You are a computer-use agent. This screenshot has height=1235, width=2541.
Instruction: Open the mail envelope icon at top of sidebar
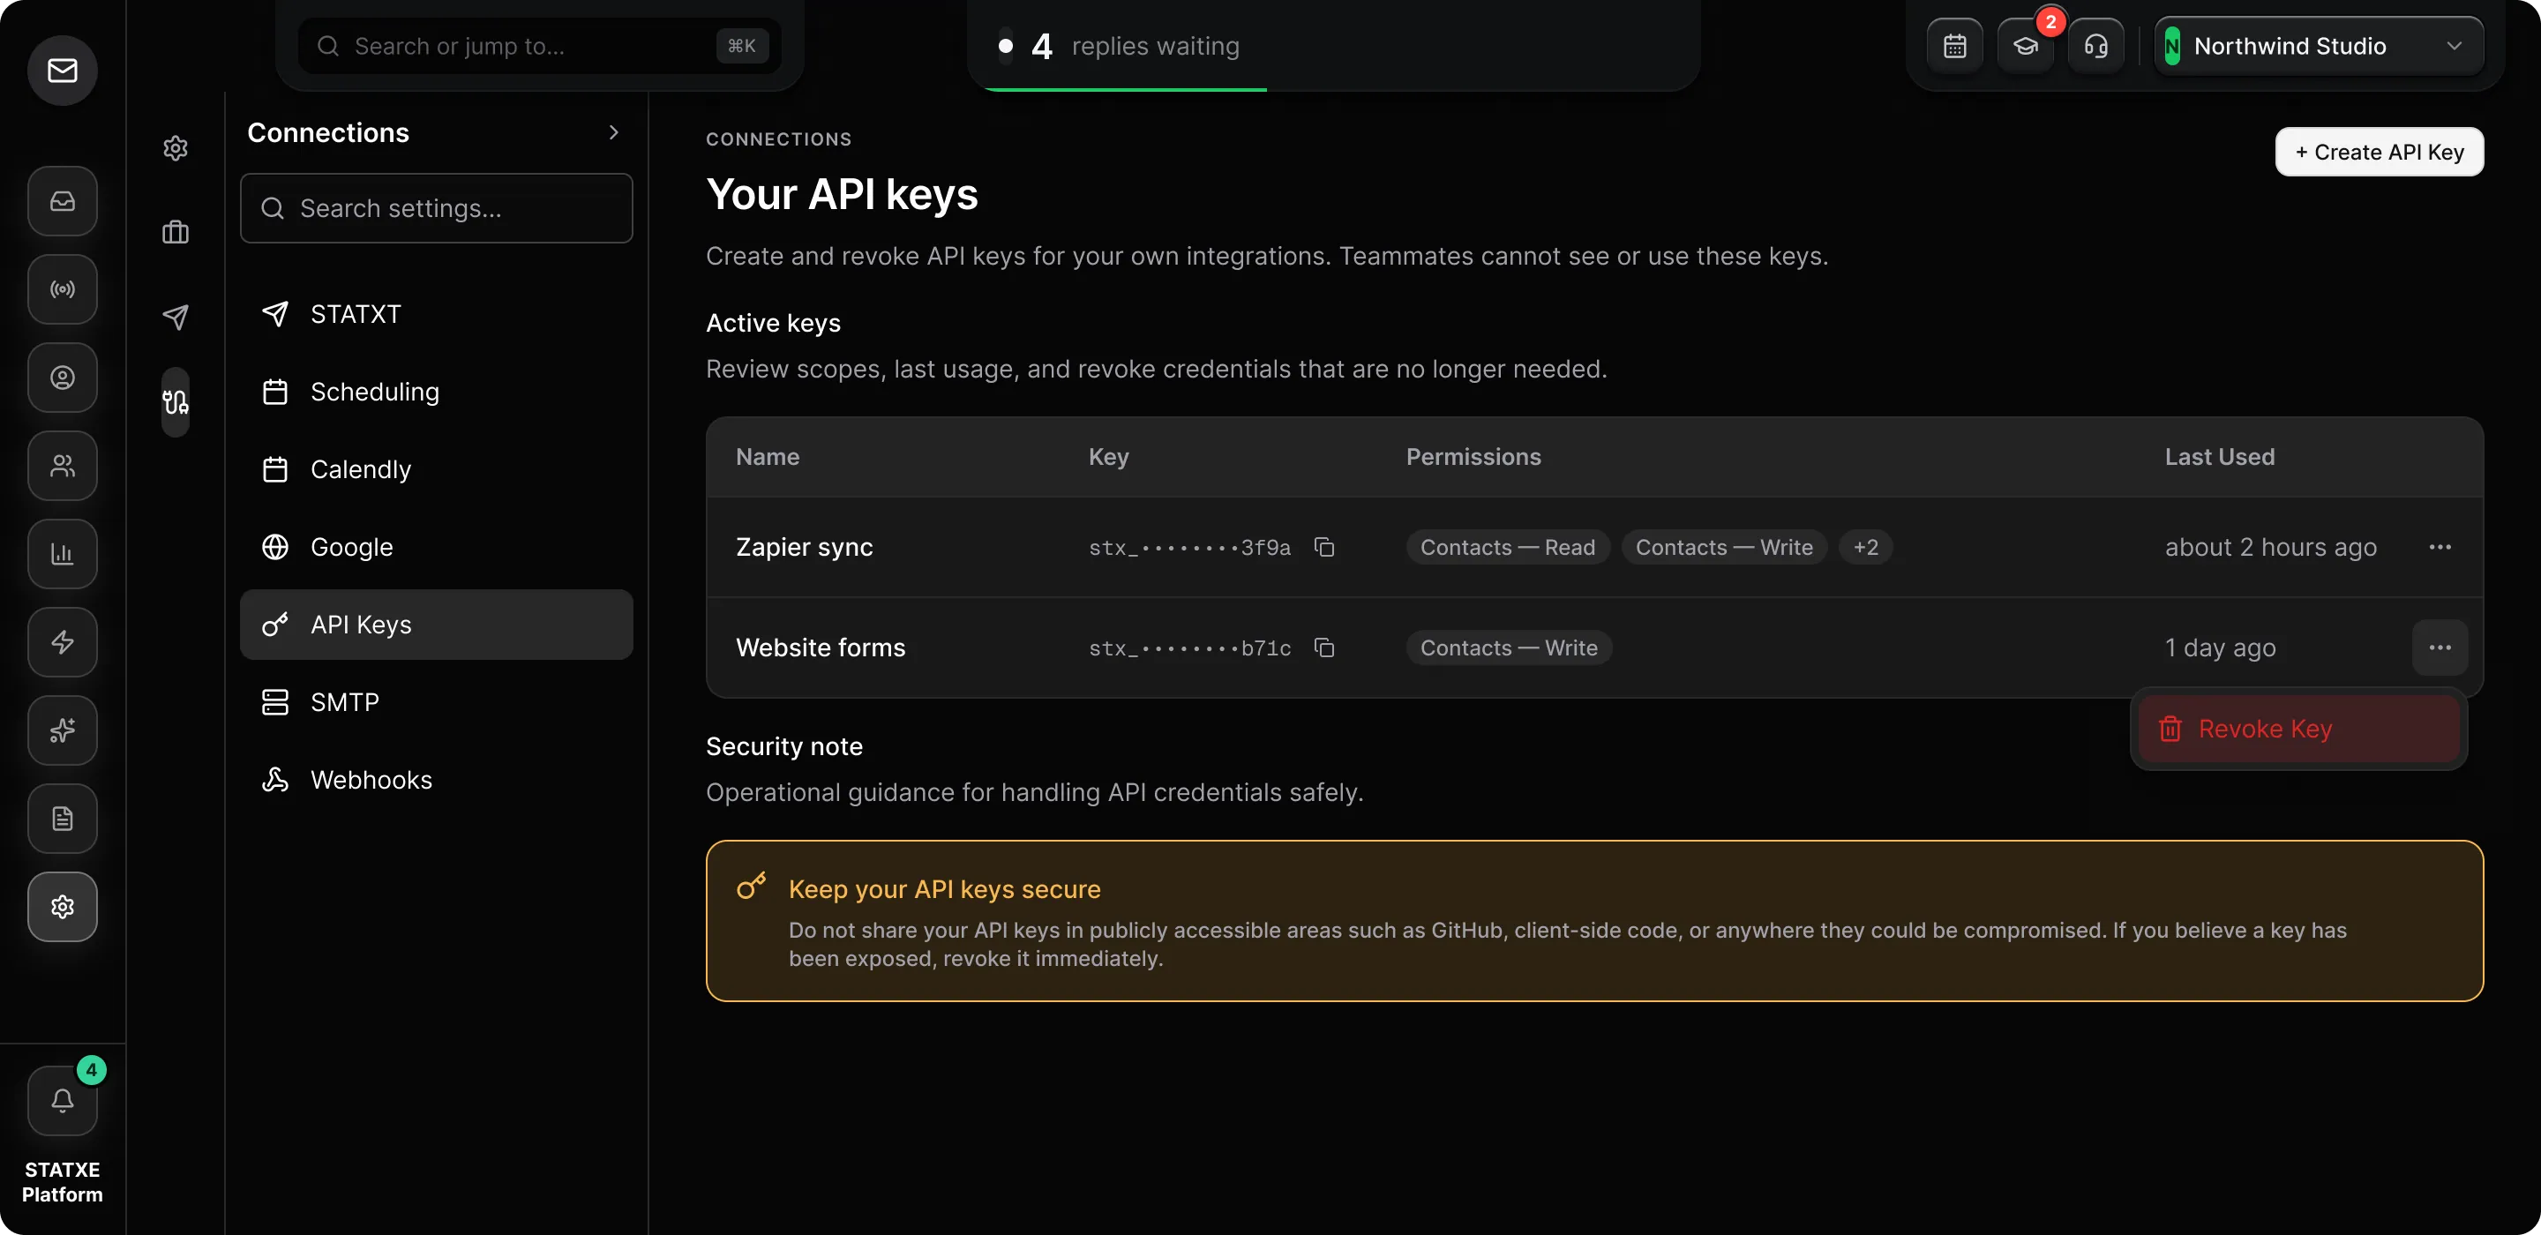(x=62, y=70)
